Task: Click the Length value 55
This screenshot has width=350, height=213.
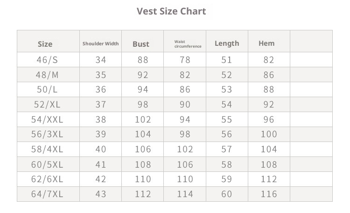Action: click(227, 120)
